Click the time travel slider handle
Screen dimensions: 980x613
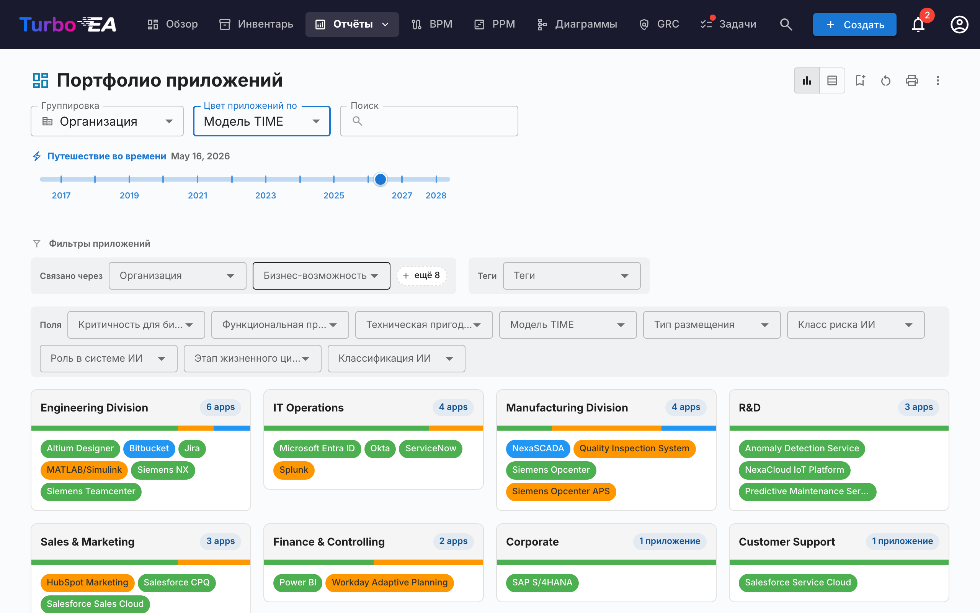point(380,179)
